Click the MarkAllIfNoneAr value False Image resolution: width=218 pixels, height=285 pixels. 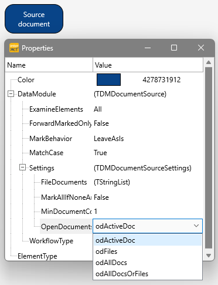coord(101,197)
